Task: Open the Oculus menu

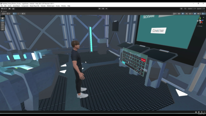Action: click(58, 6)
